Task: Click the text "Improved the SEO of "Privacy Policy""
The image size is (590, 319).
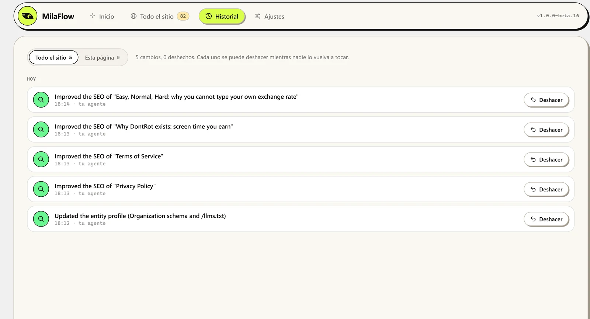Action: (x=105, y=186)
